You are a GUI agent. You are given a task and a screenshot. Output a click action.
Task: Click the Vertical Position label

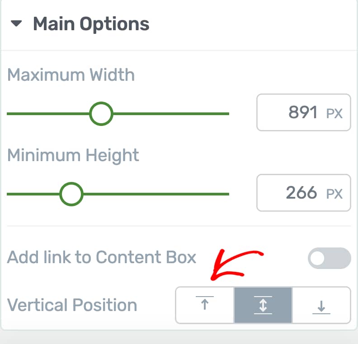pos(72,305)
